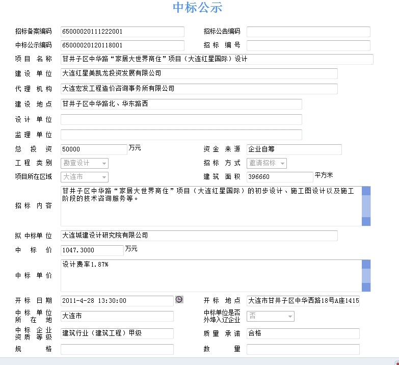Click inside the 招标内容 text area
This screenshot has width=399, height=365.
tap(211, 206)
